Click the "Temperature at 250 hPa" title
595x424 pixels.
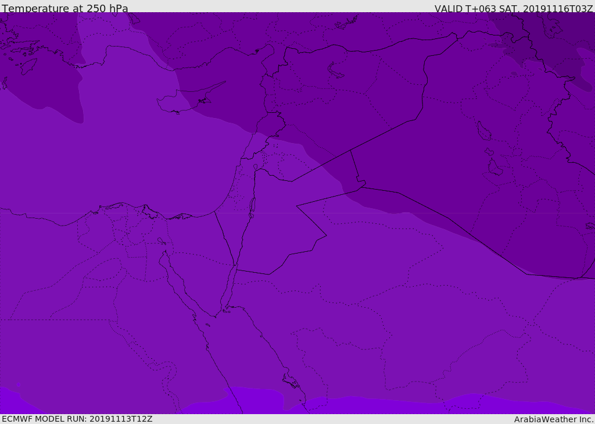pyautogui.click(x=64, y=9)
